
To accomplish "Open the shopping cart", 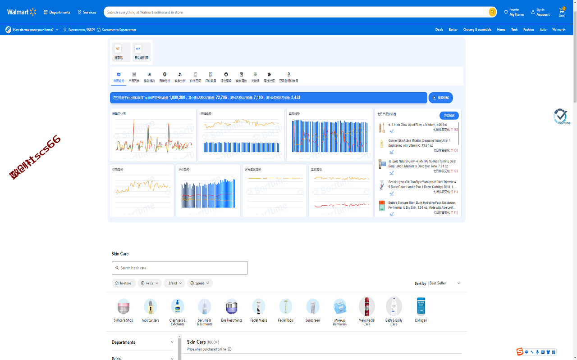I will [562, 12].
